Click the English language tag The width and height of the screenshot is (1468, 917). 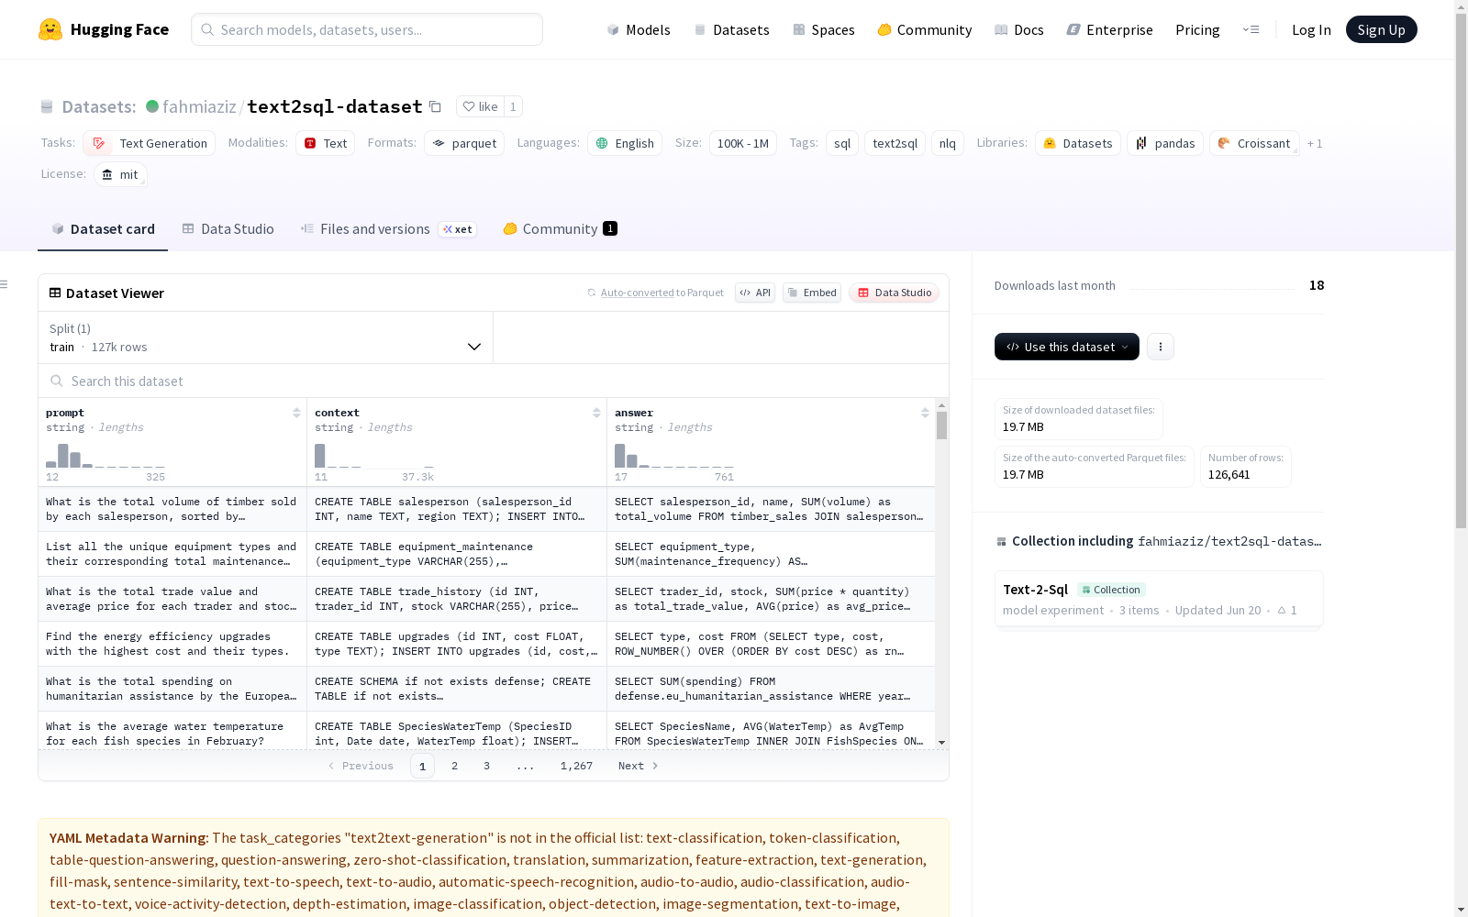click(x=625, y=143)
